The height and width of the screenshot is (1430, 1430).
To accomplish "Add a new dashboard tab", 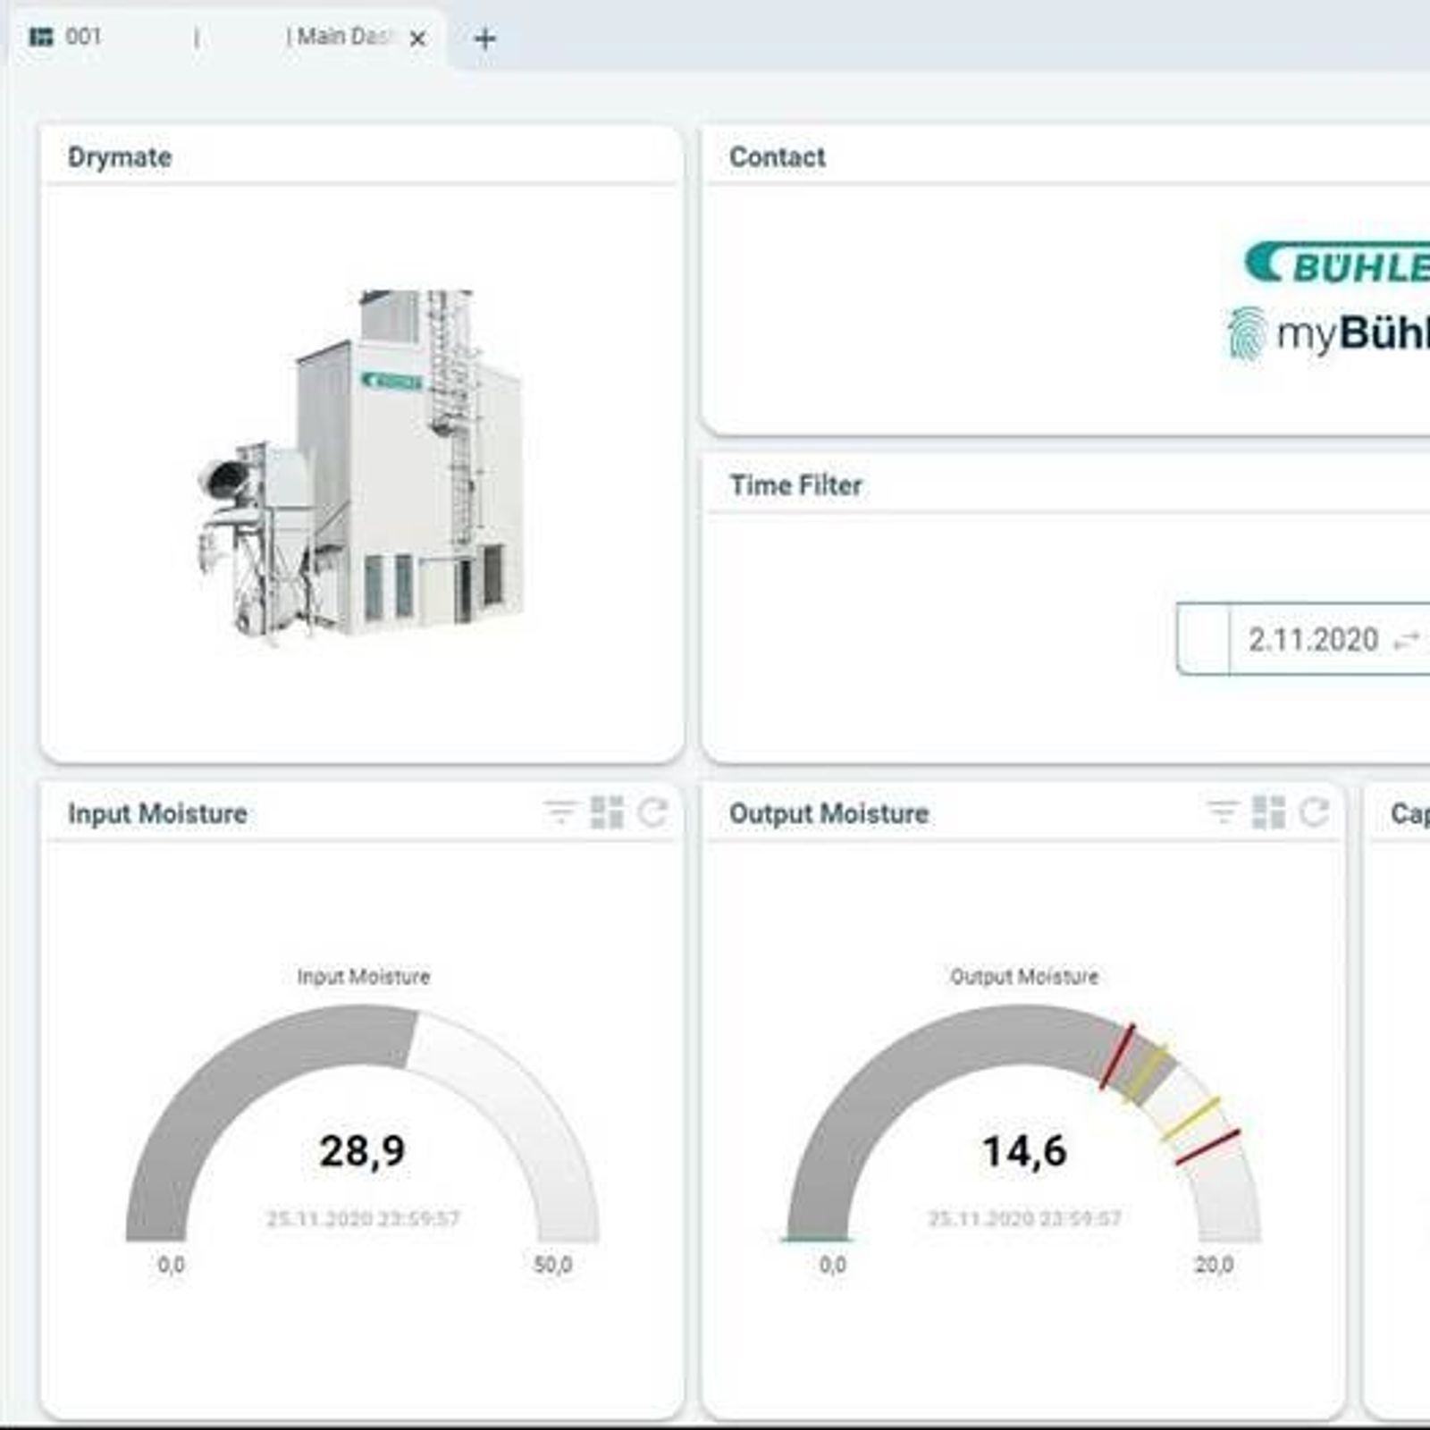I will point(484,38).
